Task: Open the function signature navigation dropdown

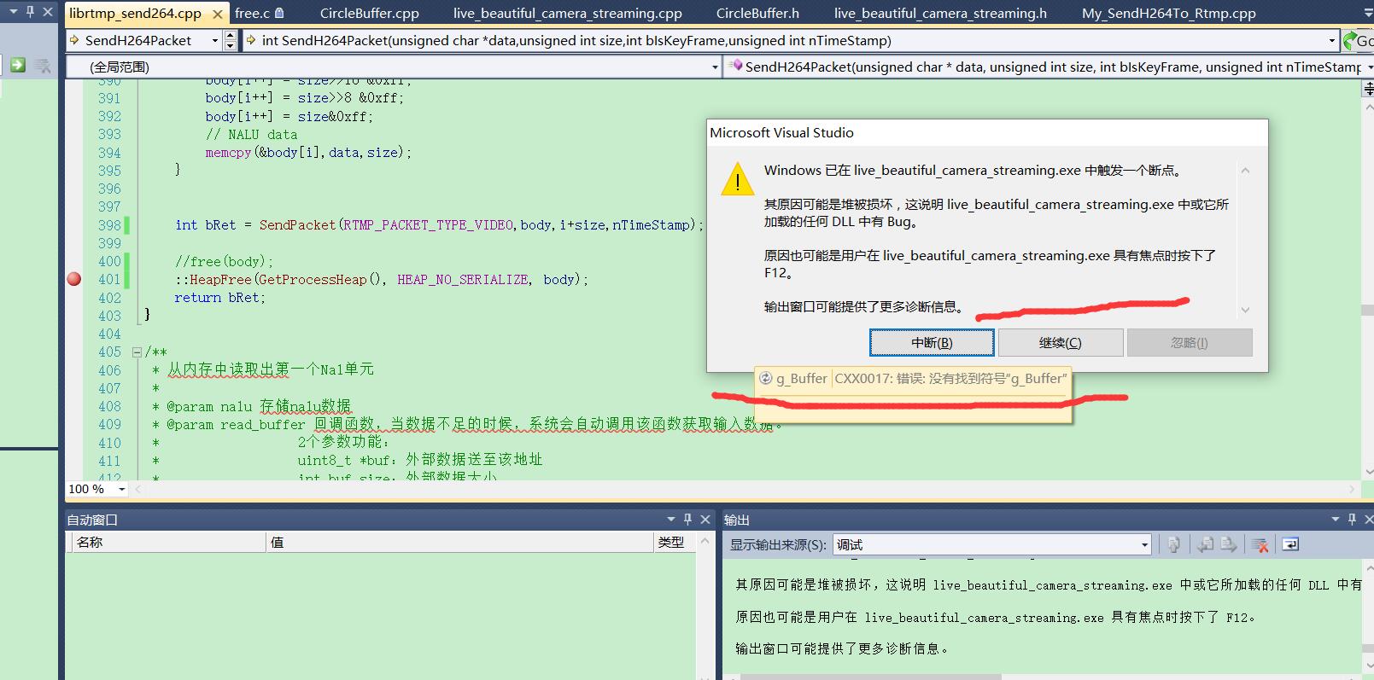Action: [x=1331, y=40]
